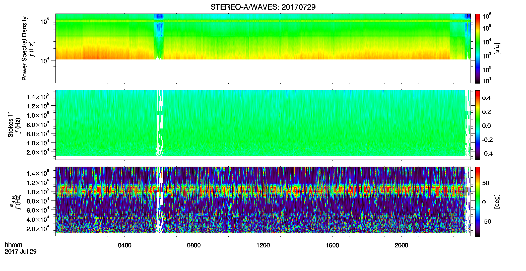Click the "0800" time tick label
This screenshot has height=271, width=526.
(194, 245)
